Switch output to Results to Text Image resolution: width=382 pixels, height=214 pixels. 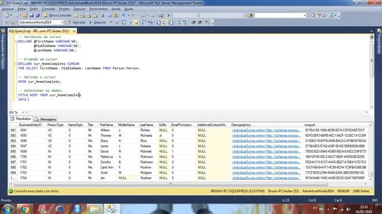click(x=158, y=23)
